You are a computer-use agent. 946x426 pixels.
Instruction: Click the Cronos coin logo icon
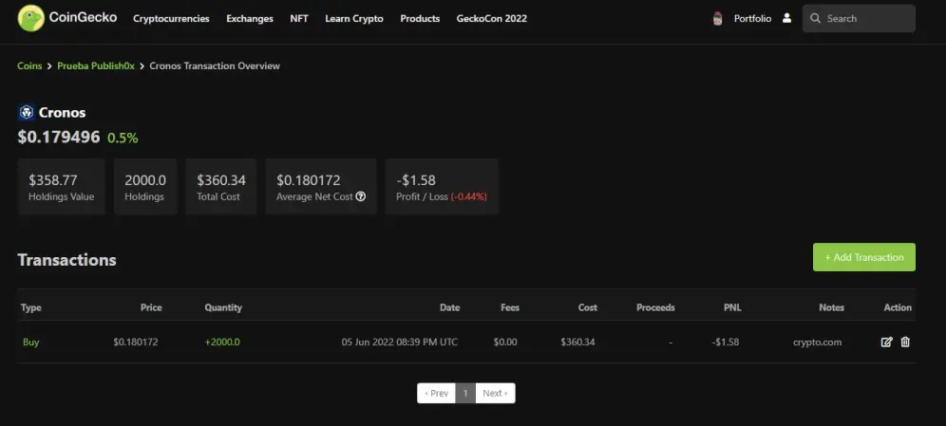point(26,112)
